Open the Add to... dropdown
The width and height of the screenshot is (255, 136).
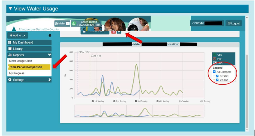17,35
